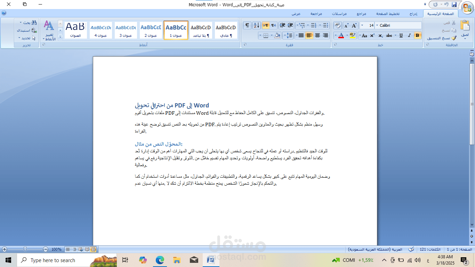Viewport: 475px width, 267px height.
Task: Open the Borders dropdown arrow
Action: (x=260, y=35)
